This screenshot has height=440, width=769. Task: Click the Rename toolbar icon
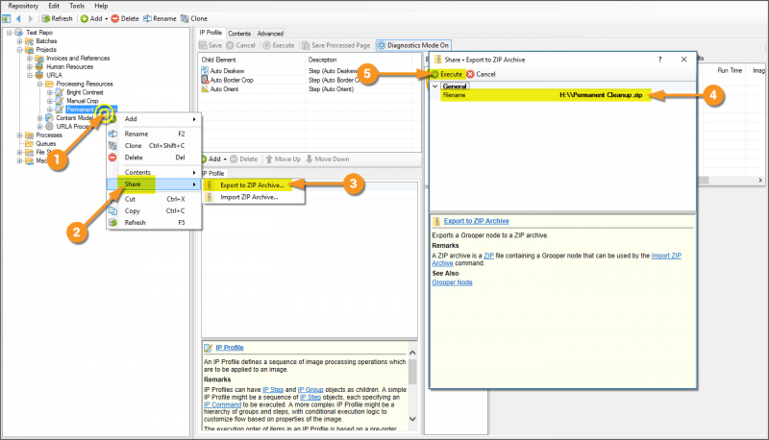(x=149, y=18)
